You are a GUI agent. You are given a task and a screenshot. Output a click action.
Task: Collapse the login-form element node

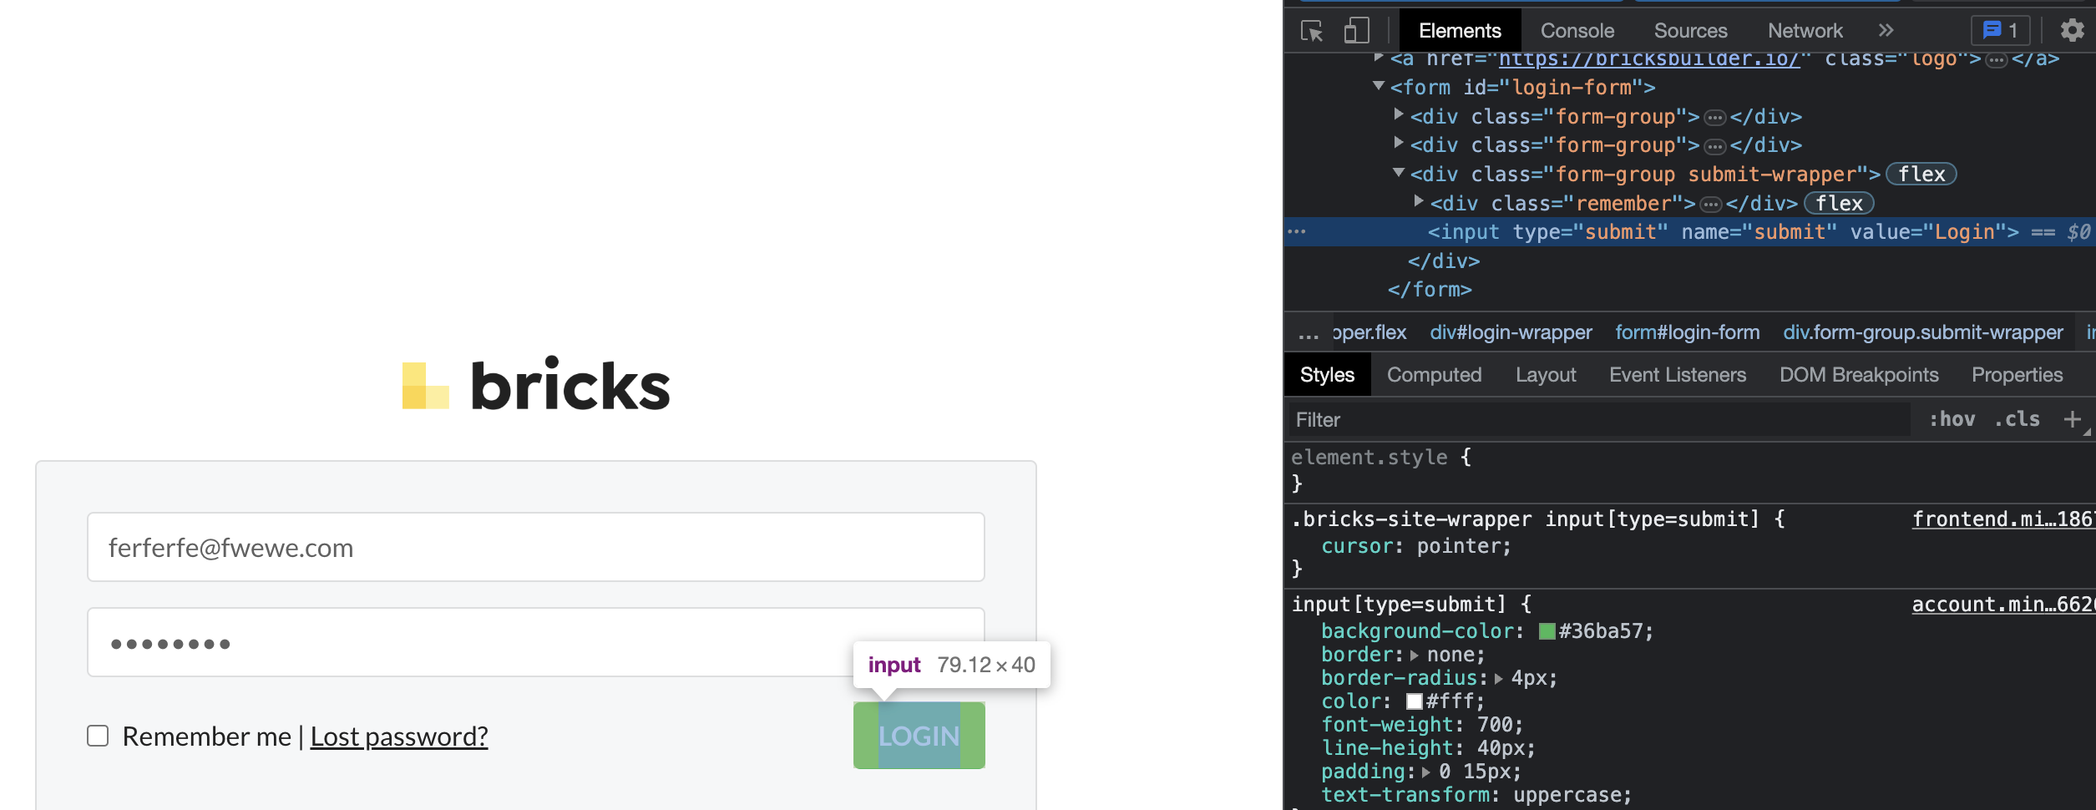click(1379, 86)
